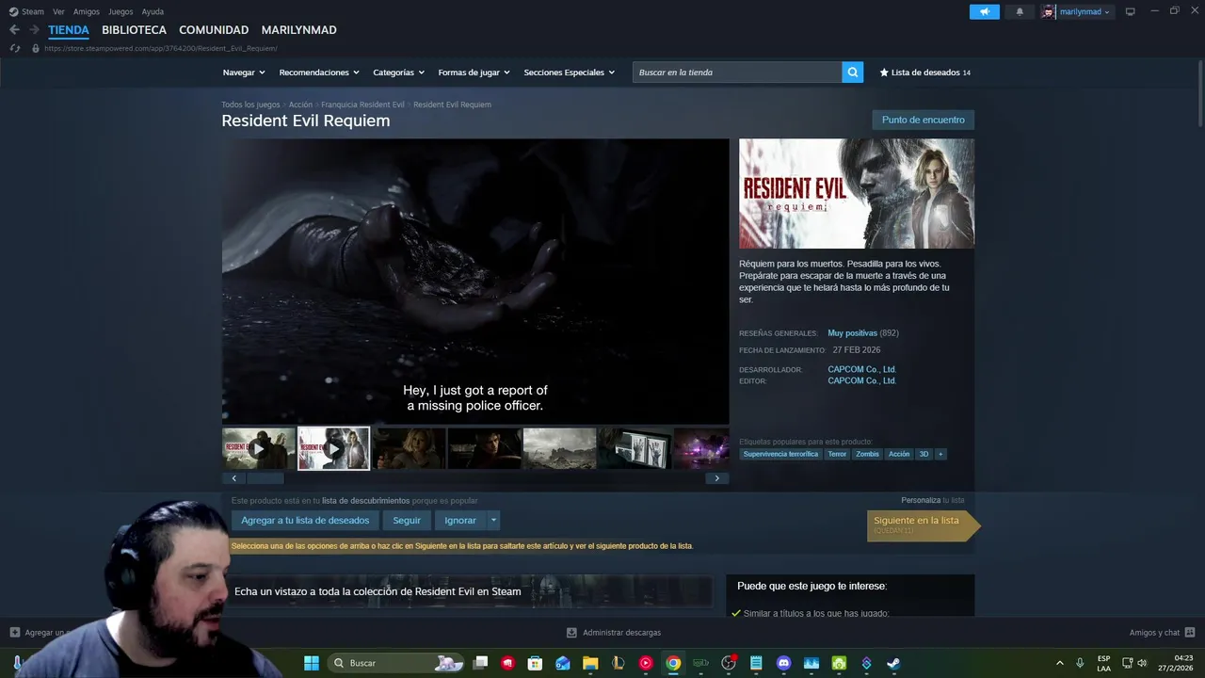Open File Explorer from the taskbar
This screenshot has width=1205, height=678.
point(590,663)
